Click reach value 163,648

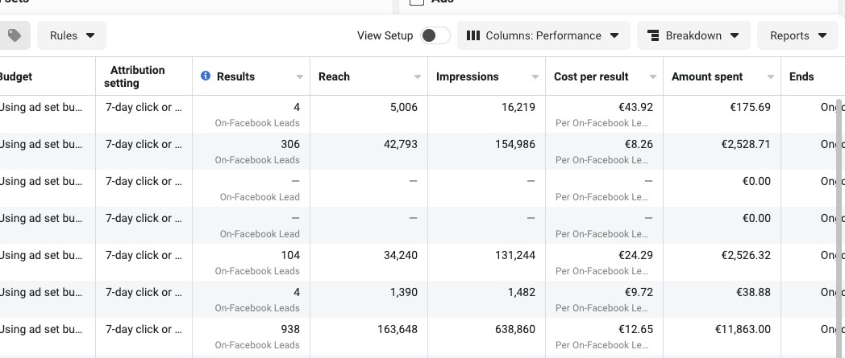pyautogui.click(x=398, y=329)
